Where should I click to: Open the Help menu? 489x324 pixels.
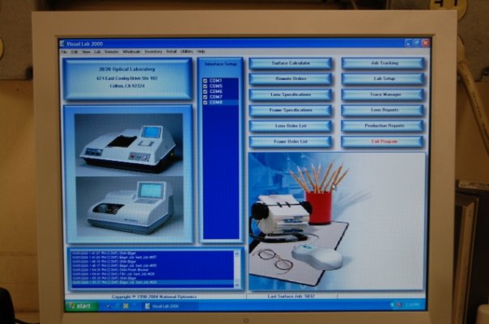pyautogui.click(x=201, y=52)
